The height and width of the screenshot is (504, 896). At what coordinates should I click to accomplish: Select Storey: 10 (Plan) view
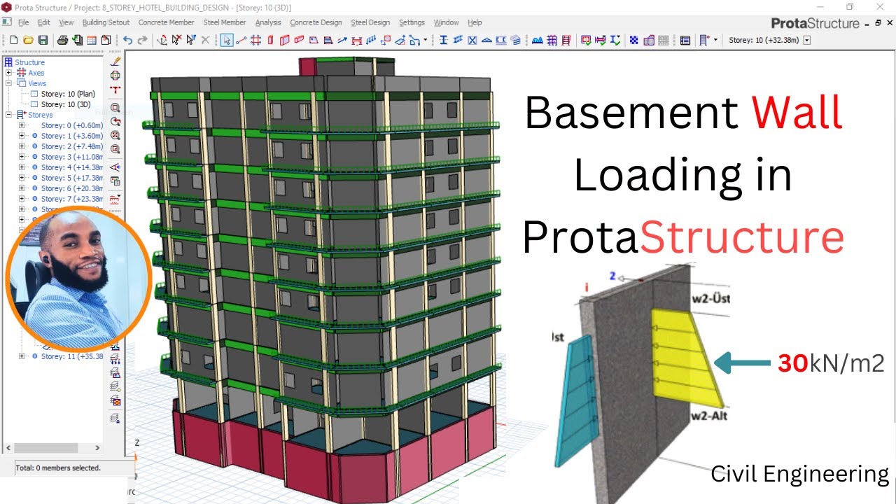click(68, 94)
